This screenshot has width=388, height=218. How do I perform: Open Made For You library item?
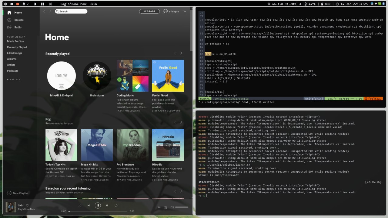click(15, 41)
